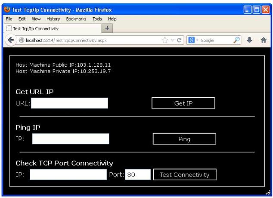Click the window resize grip corner
273x198 pixels.
pyautogui.click(x=268, y=192)
